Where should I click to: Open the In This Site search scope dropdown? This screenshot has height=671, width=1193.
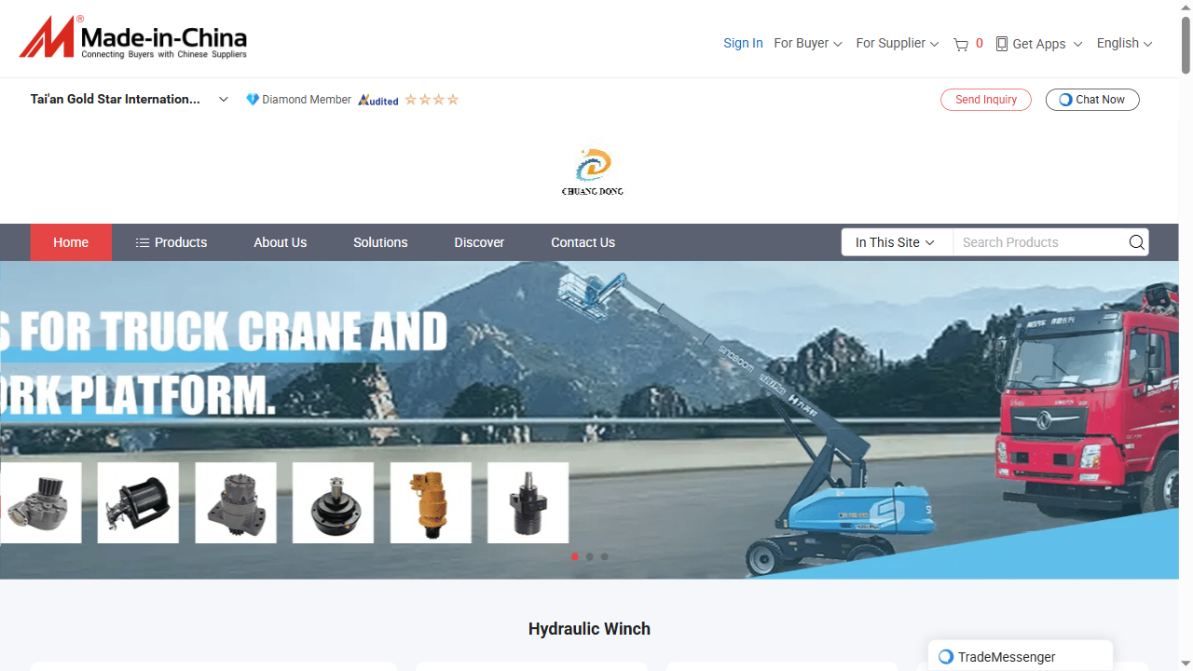coord(896,242)
